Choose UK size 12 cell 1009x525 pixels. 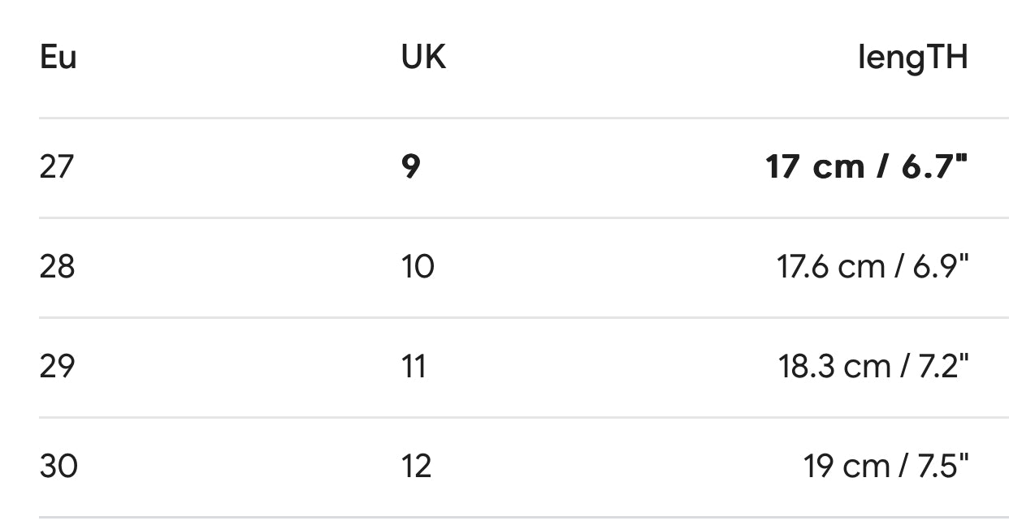coord(416,467)
